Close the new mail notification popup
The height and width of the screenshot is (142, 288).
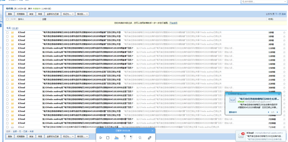pyautogui.click(x=279, y=94)
